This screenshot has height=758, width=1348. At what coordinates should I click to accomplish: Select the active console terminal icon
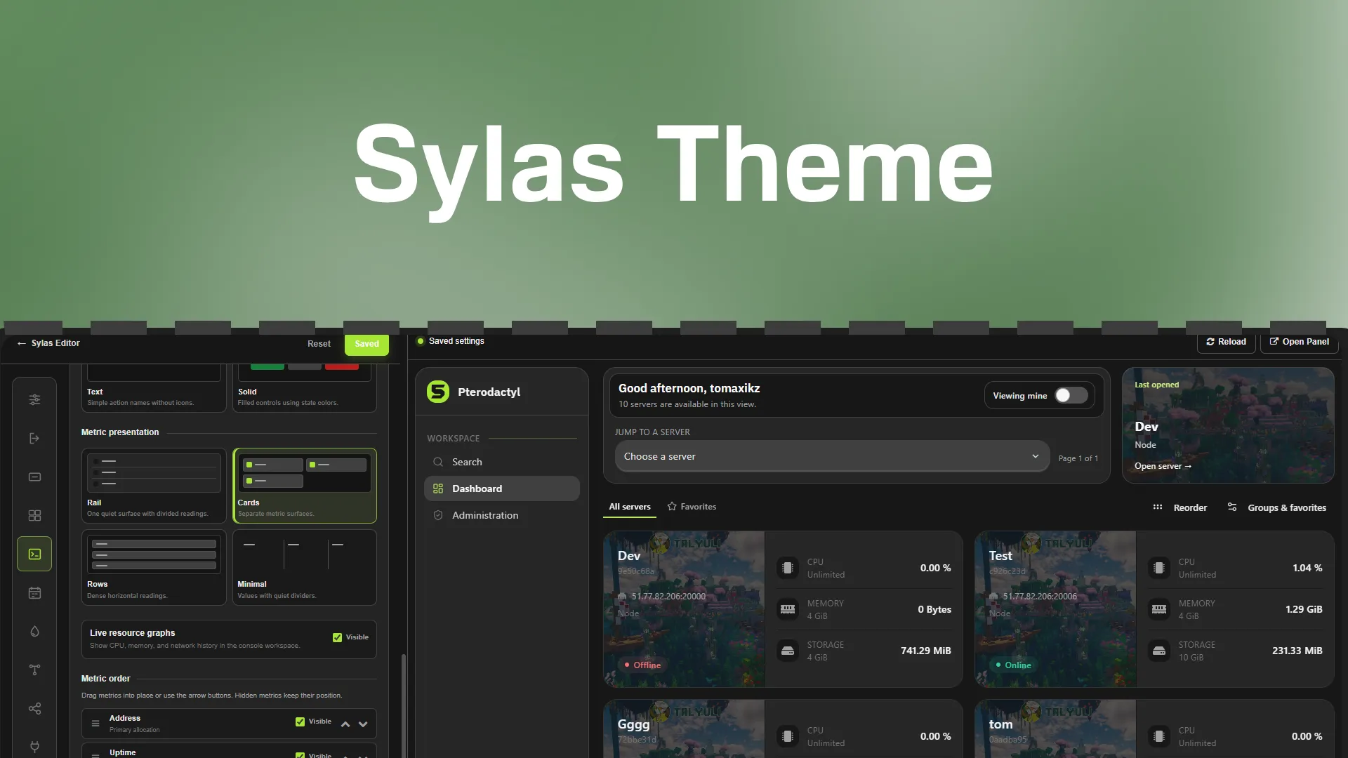[34, 554]
